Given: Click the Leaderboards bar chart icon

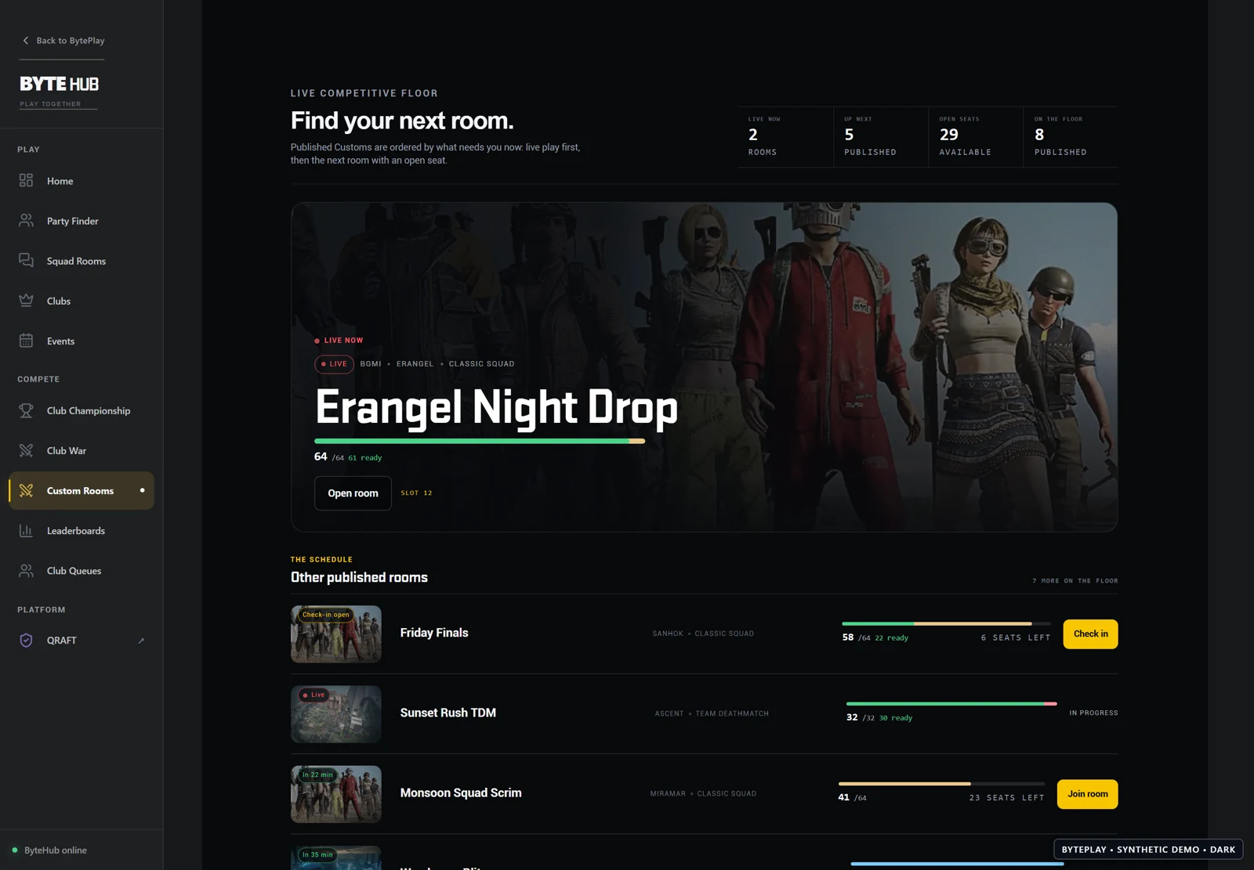Looking at the screenshot, I should point(26,531).
